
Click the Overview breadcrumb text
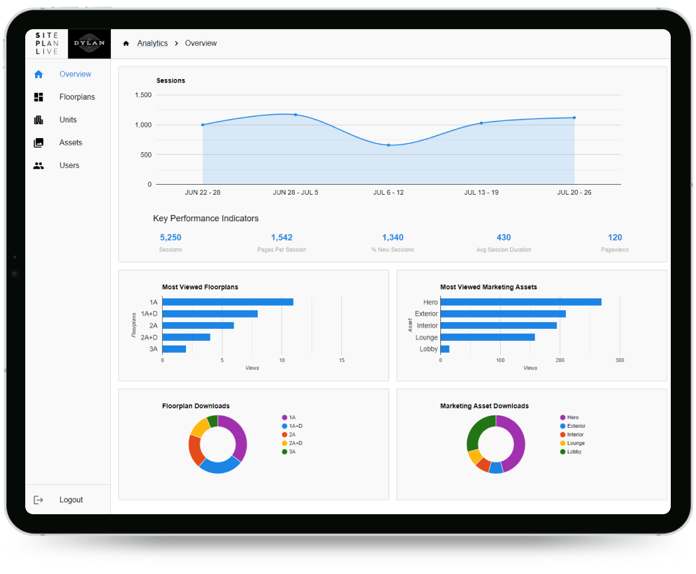point(201,43)
